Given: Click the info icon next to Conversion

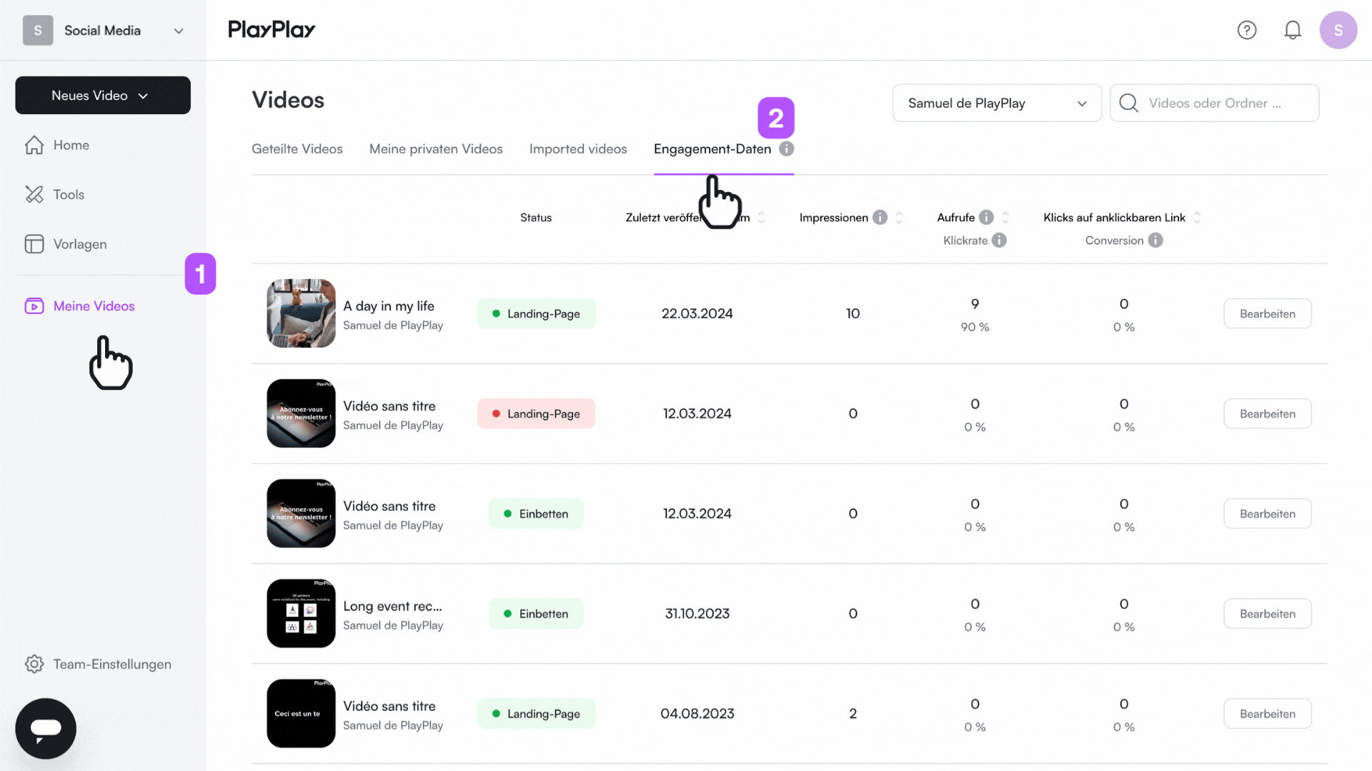Looking at the screenshot, I should click(1155, 241).
